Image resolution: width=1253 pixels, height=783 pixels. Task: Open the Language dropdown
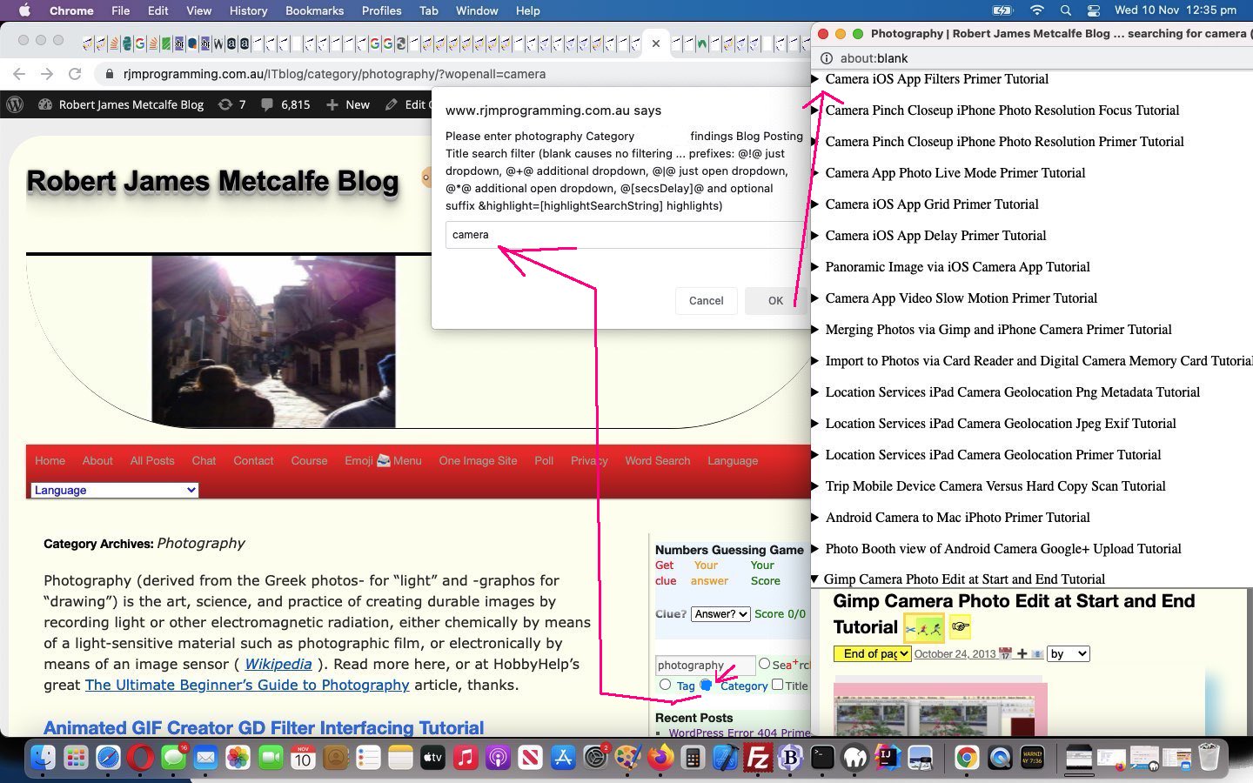(114, 490)
